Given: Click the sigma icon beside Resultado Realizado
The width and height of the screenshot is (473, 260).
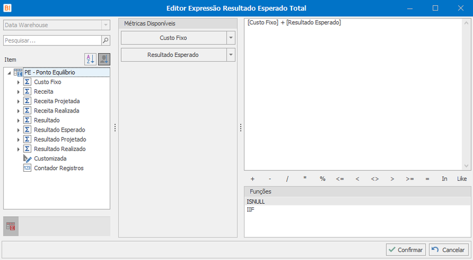Looking at the screenshot, I should [27, 149].
